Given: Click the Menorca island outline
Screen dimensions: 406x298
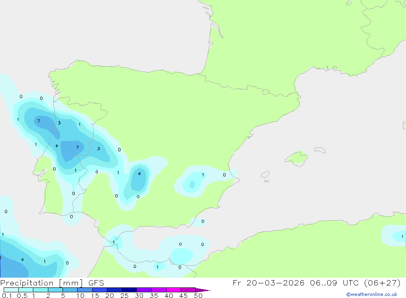Looking at the screenshot, I should [320, 150].
